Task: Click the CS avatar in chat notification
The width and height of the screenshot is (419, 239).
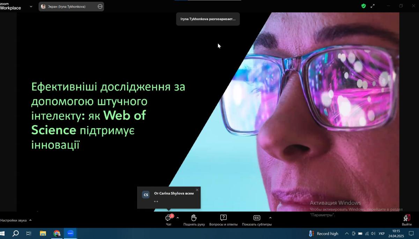Action: tap(146, 195)
